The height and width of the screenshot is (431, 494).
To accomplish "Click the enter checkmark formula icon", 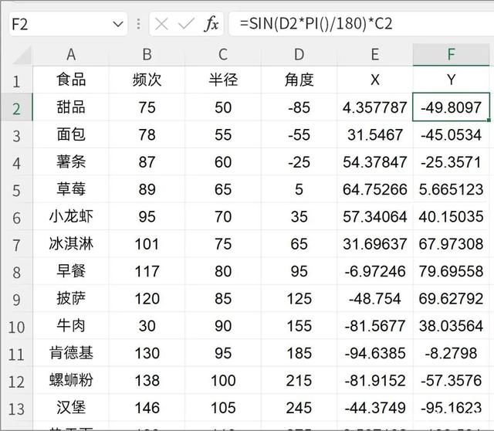I will pos(186,24).
